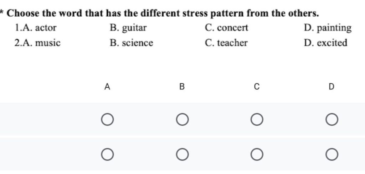Click the word "music" in question 2

point(48,43)
